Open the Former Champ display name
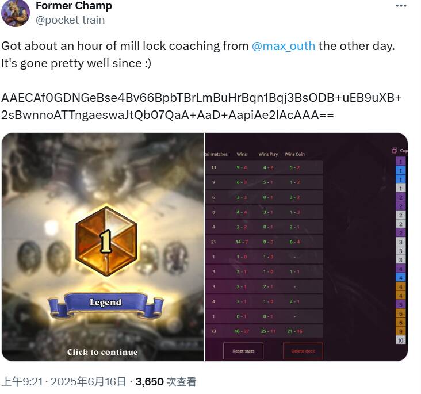The height and width of the screenshot is (394, 421). (74, 6)
